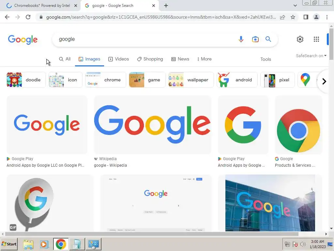Switch to the All results tab

click(x=65, y=59)
